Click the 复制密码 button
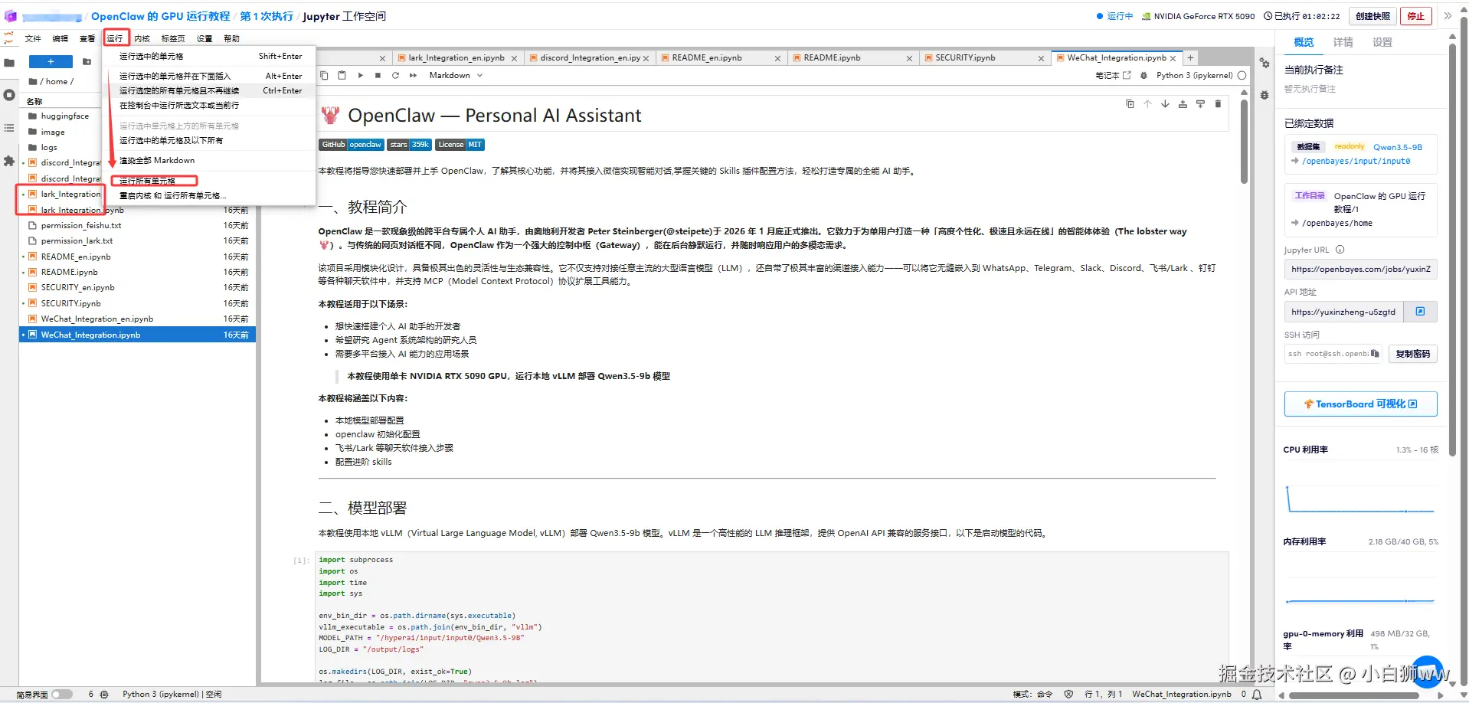This screenshot has height=703, width=1469. click(x=1412, y=354)
